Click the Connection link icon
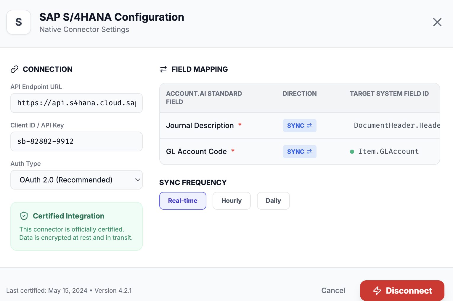Image resolution: width=453 pixels, height=301 pixels. (15, 69)
